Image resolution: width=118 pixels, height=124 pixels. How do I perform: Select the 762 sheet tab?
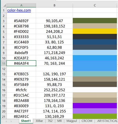tap(50, 121)
